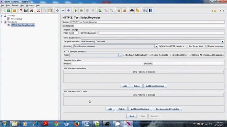Open the Grouping dropdown

tap(156, 46)
